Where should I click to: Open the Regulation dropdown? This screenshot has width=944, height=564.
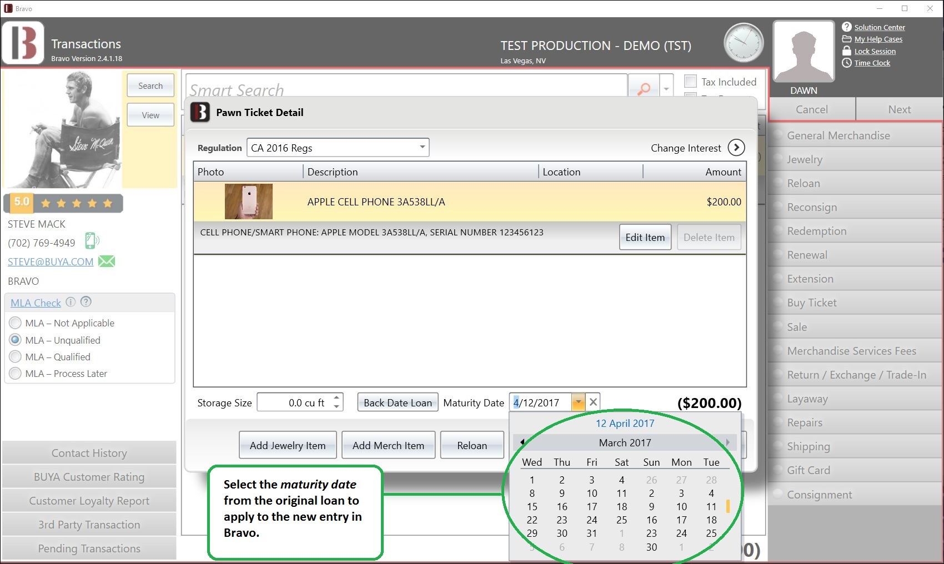click(x=422, y=147)
